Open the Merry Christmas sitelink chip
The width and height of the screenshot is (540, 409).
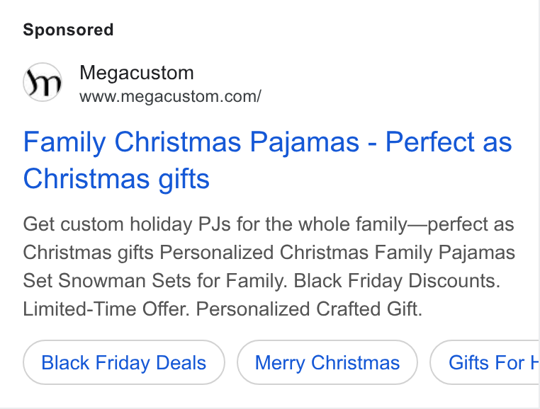327,362
